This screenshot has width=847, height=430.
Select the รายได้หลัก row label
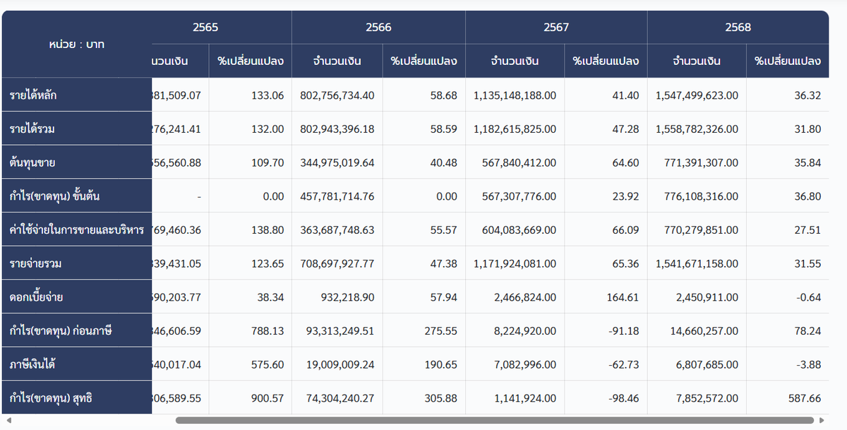pos(77,95)
